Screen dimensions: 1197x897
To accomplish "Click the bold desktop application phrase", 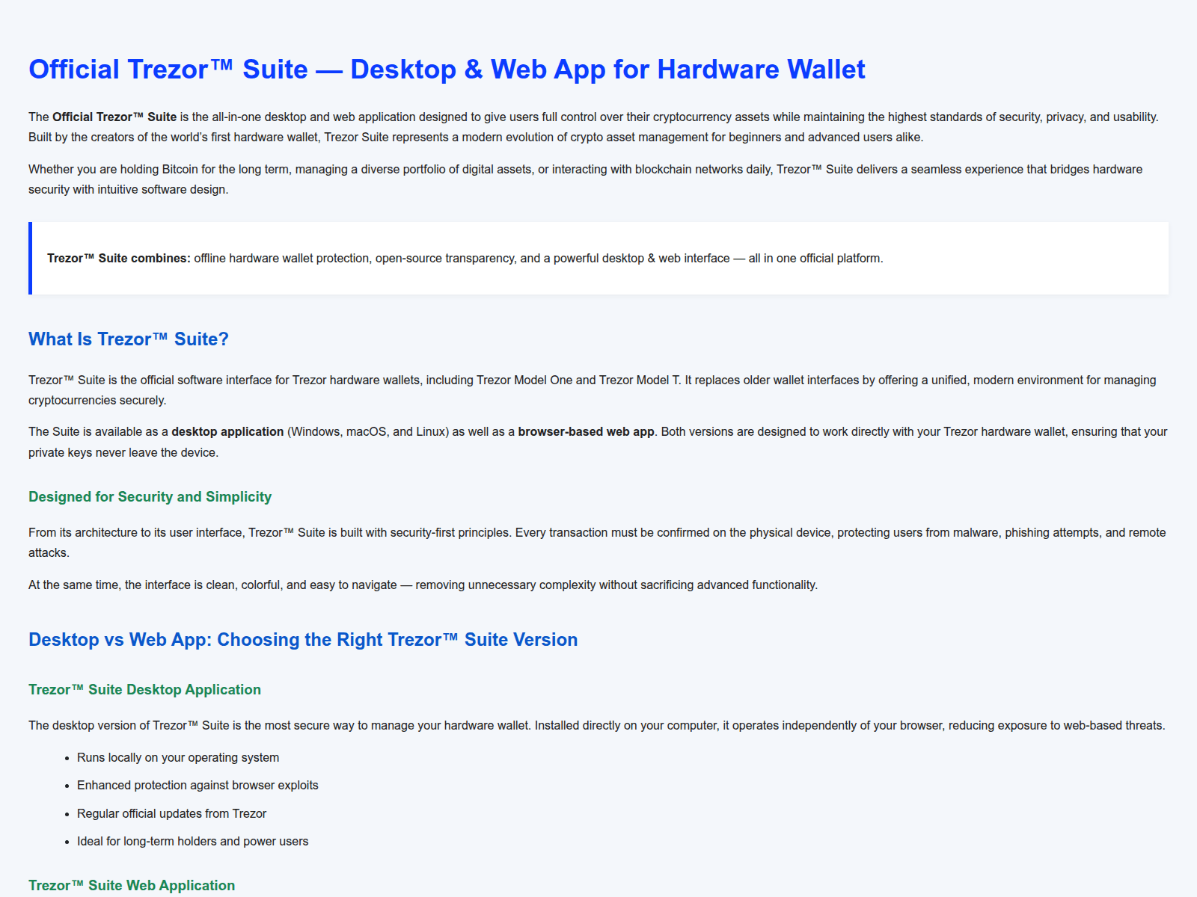I will [226, 431].
